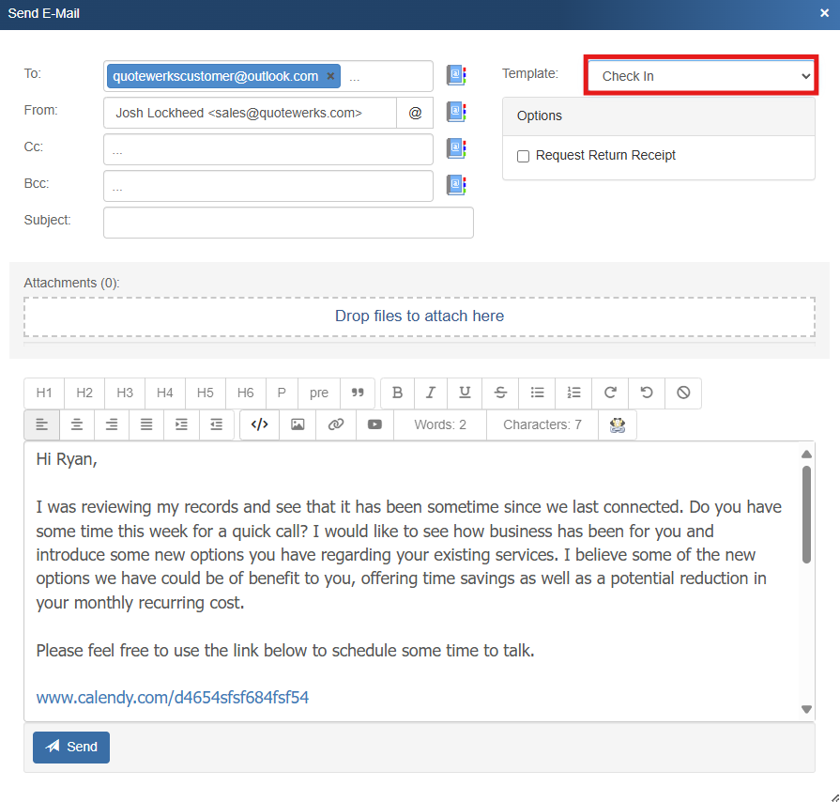Viewport: 840px width, 802px height.
Task: Insert a numbered list
Action: (x=574, y=393)
